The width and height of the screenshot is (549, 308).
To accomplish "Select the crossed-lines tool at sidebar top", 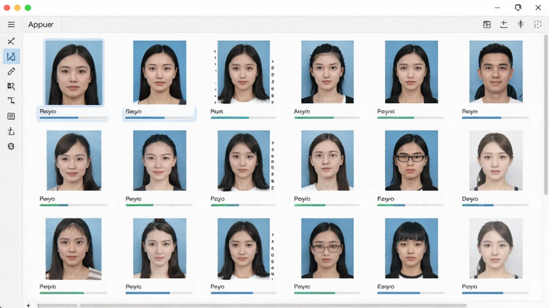I will (x=11, y=41).
